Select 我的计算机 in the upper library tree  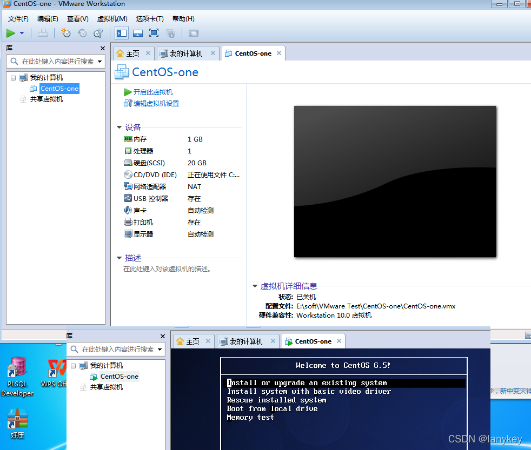(47, 78)
